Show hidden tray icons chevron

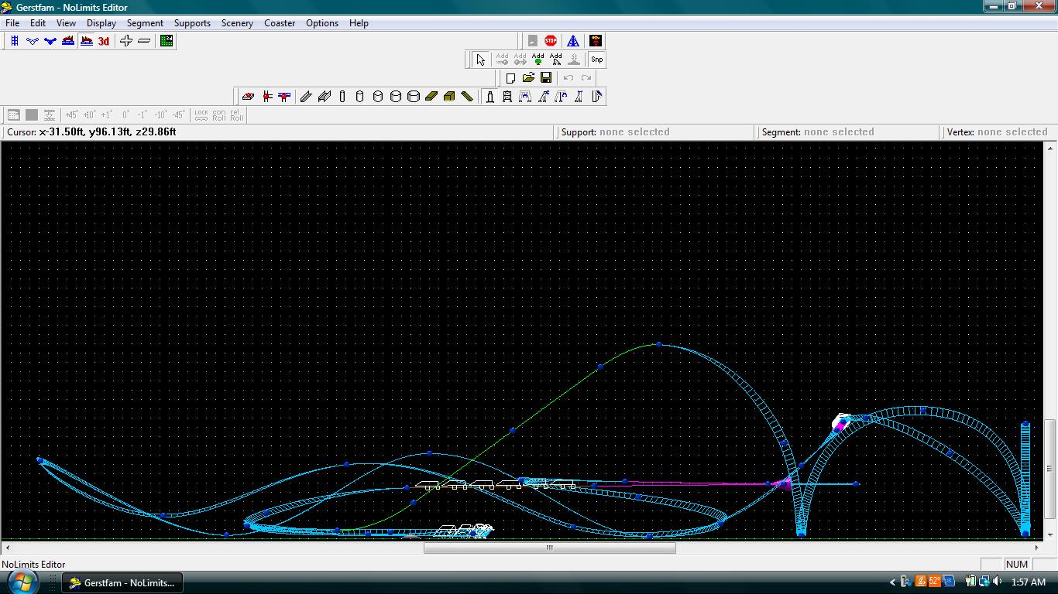[892, 582]
